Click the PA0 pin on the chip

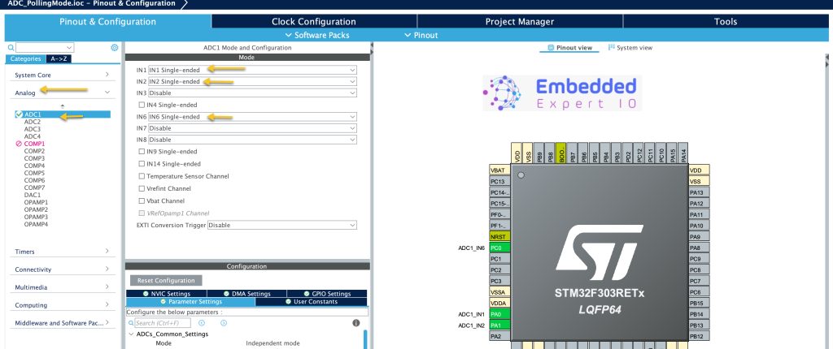[500, 314]
